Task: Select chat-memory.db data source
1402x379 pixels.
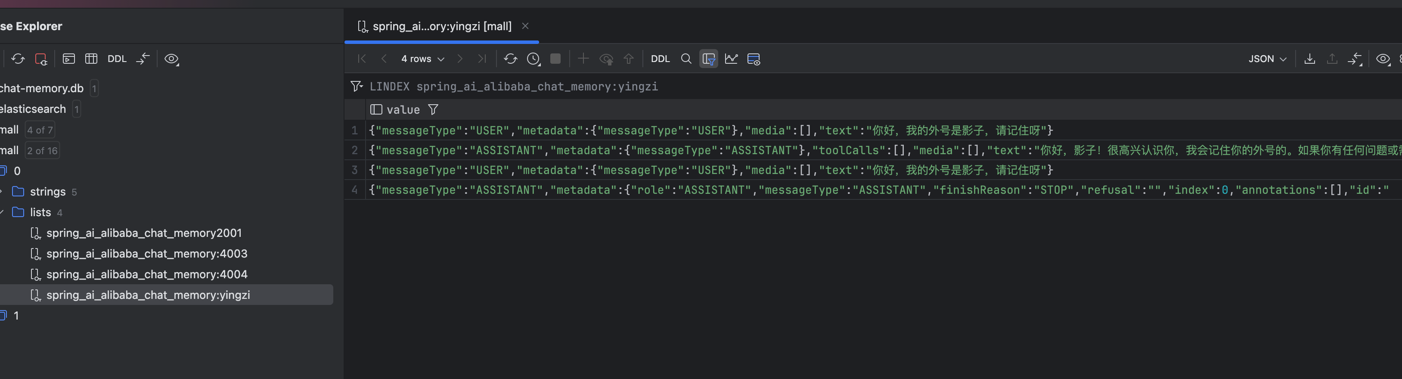Action: point(42,88)
